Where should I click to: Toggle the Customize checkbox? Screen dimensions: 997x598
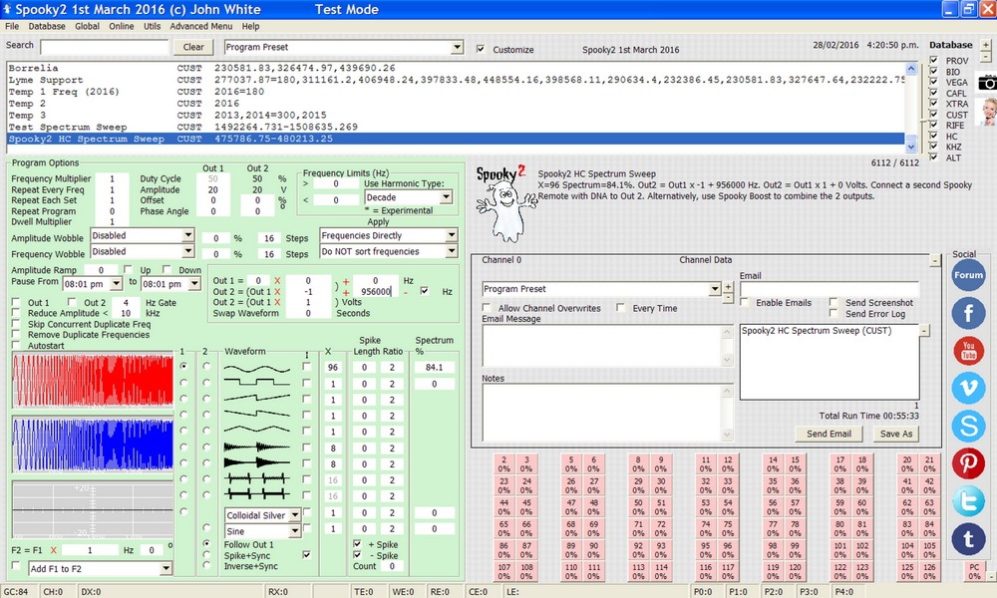(481, 49)
